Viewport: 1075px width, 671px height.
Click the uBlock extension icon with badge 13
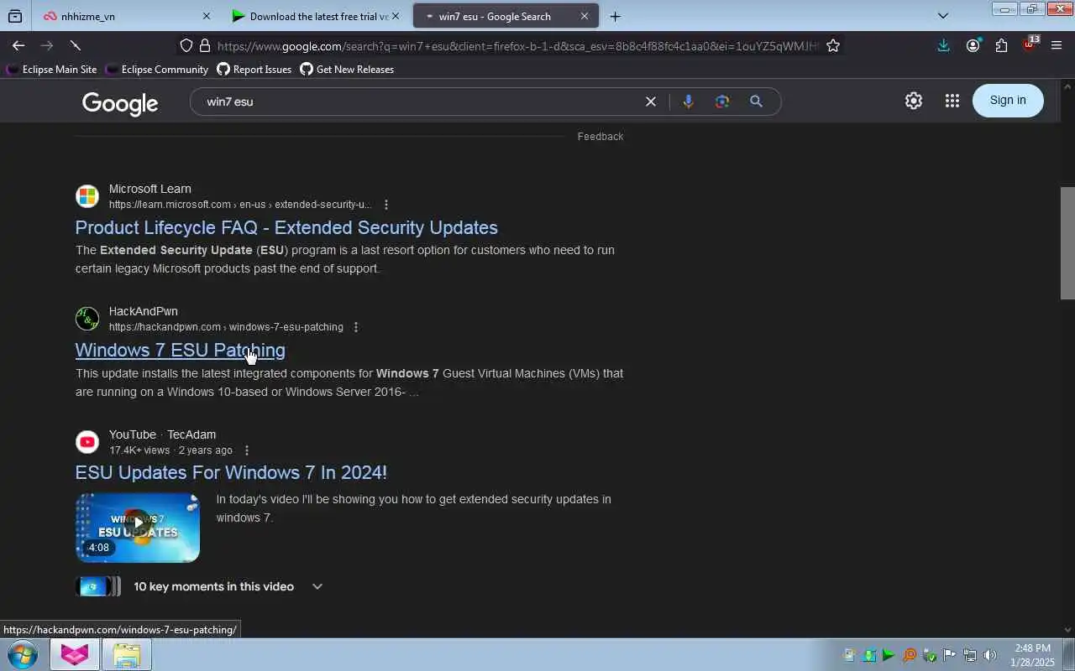tap(1030, 45)
